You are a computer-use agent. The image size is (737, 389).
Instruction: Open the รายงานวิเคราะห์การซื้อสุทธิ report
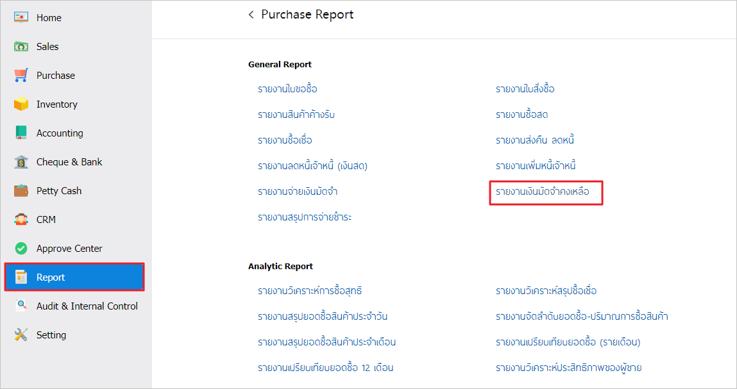click(x=310, y=291)
